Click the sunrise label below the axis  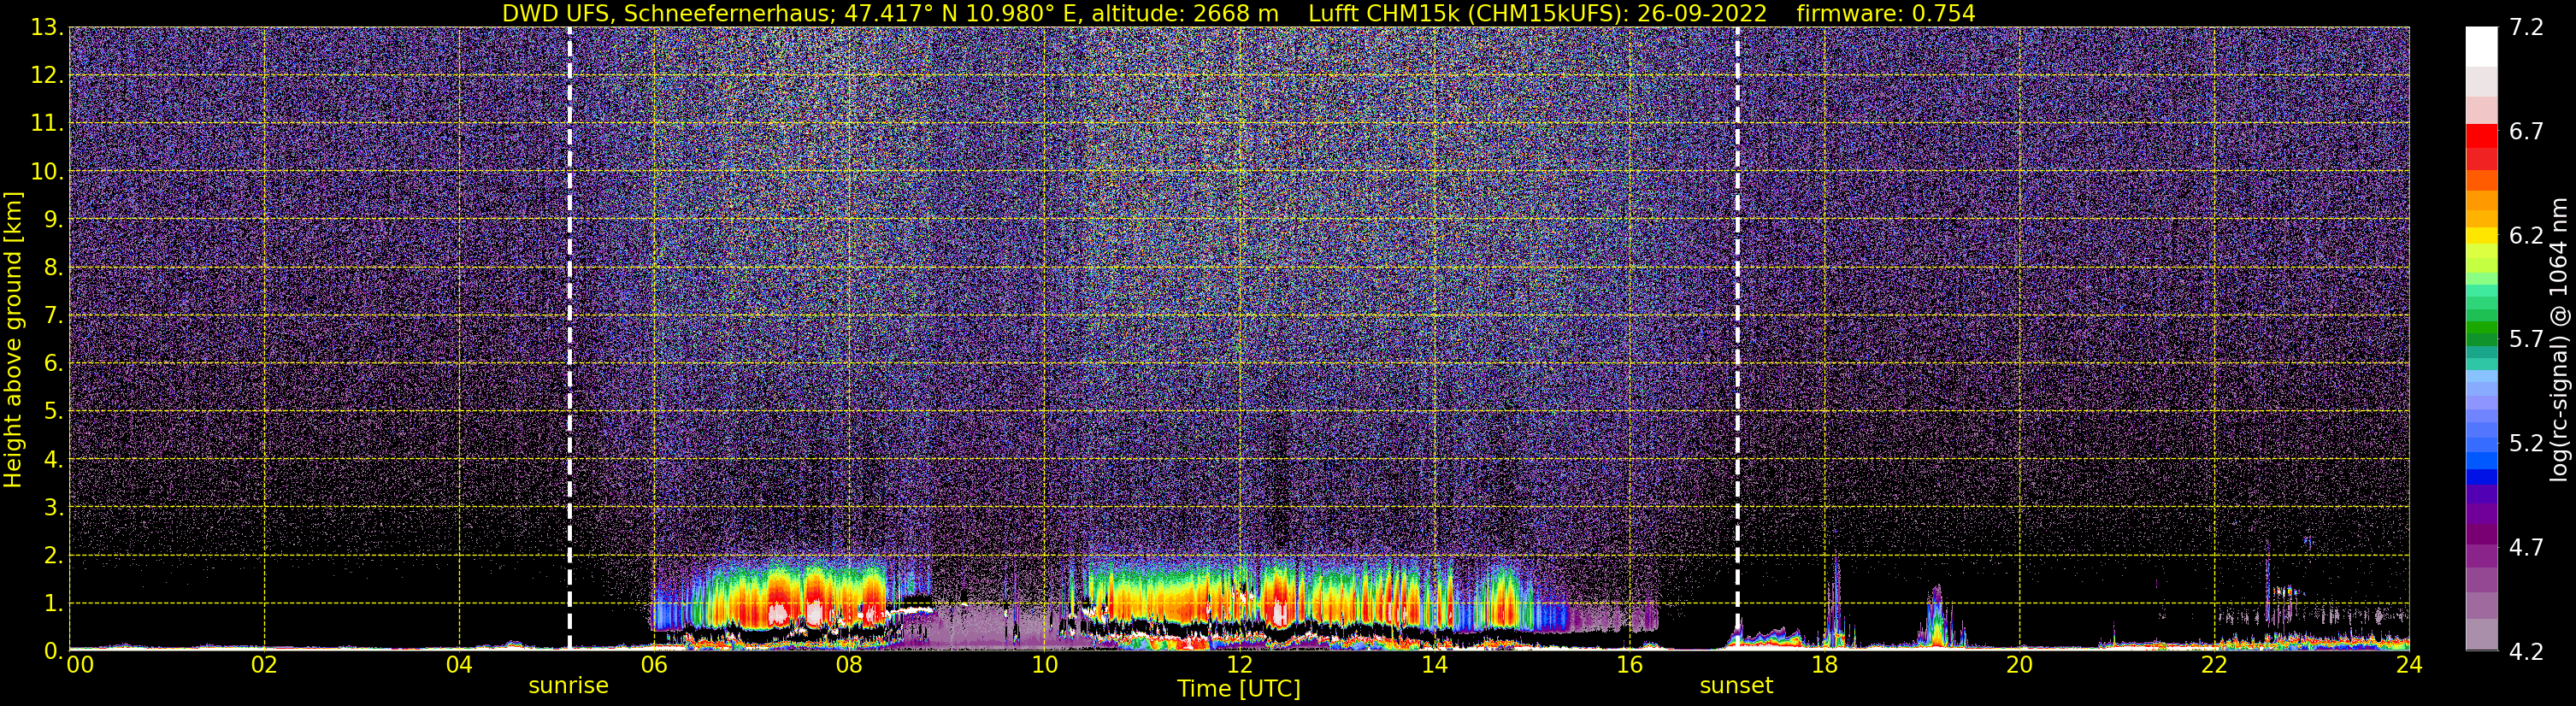tap(568, 686)
